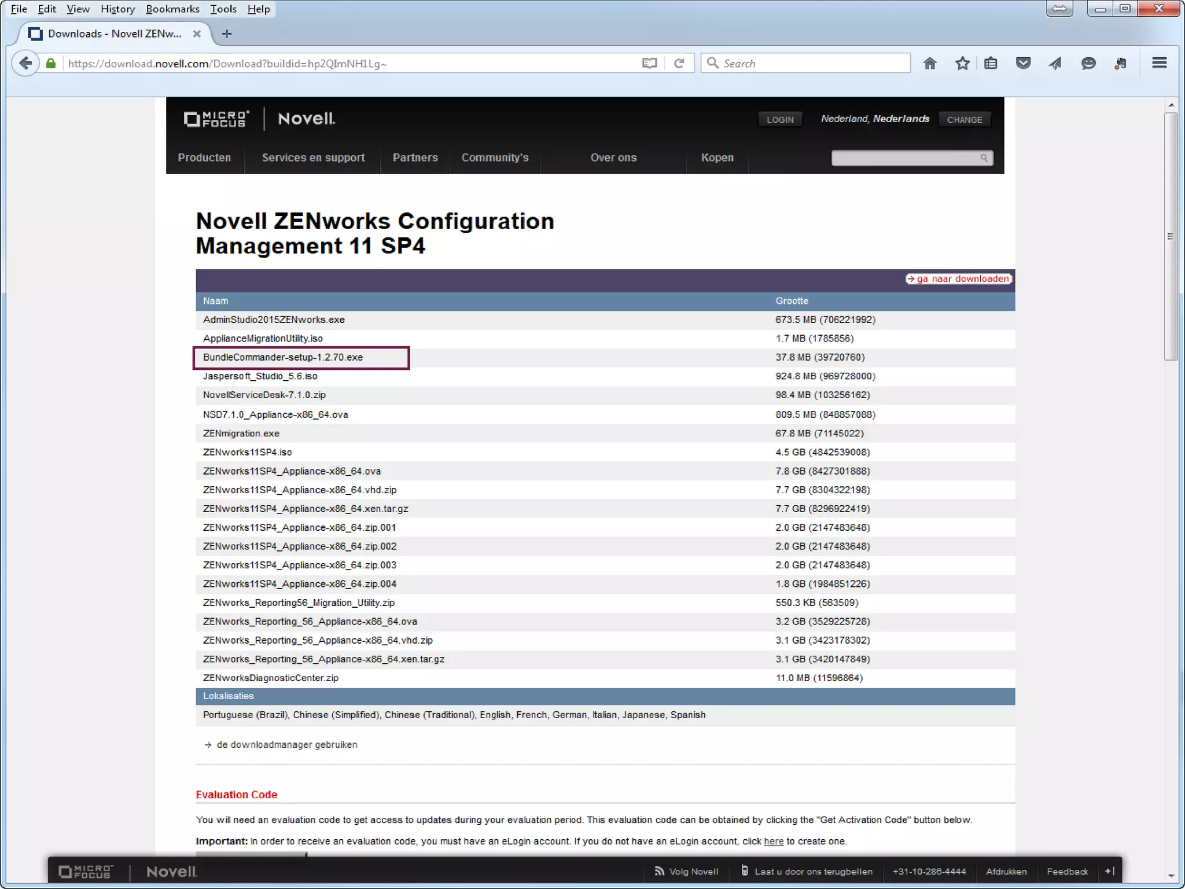Open the View menu
The height and width of the screenshot is (889, 1185).
(78, 9)
